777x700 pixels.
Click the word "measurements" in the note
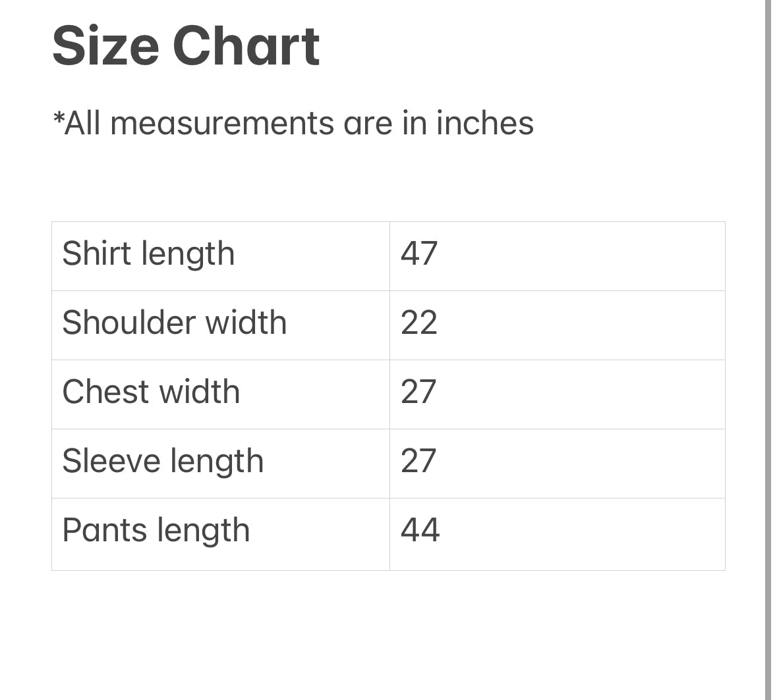(x=223, y=123)
